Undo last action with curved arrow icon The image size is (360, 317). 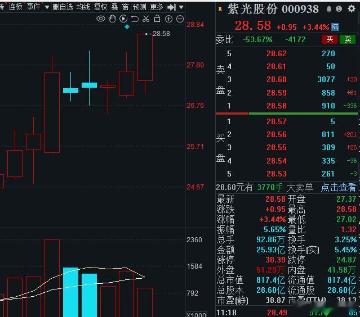(x=135, y=19)
